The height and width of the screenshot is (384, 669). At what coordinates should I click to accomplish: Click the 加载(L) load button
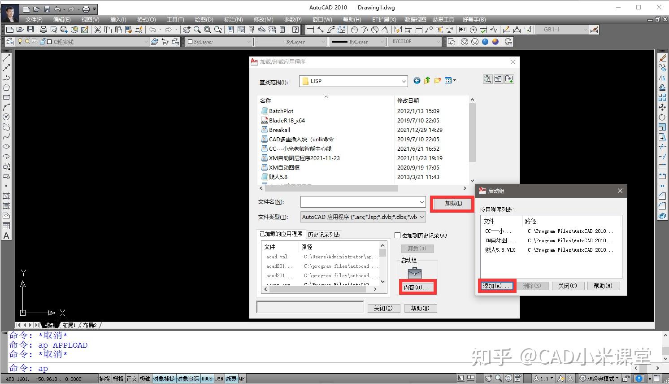[453, 203]
